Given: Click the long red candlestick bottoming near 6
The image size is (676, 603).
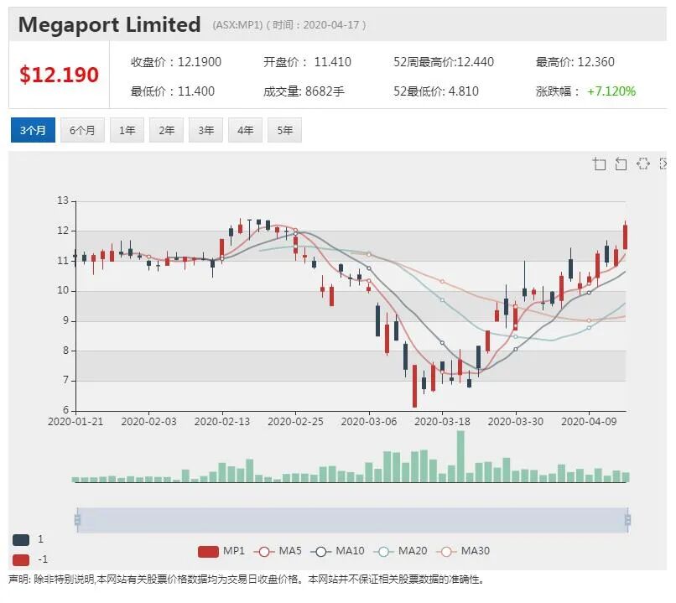Looking at the screenshot, I should 414,386.
